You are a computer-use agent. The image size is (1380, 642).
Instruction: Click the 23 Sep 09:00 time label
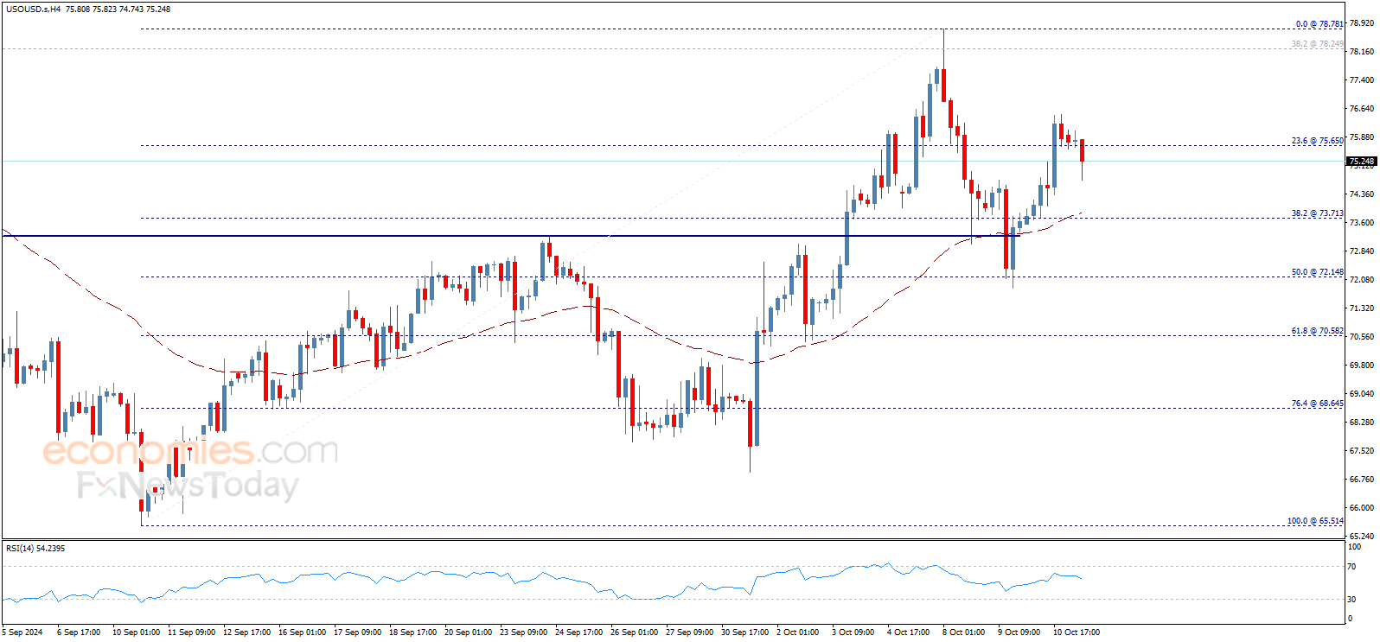[x=523, y=632]
